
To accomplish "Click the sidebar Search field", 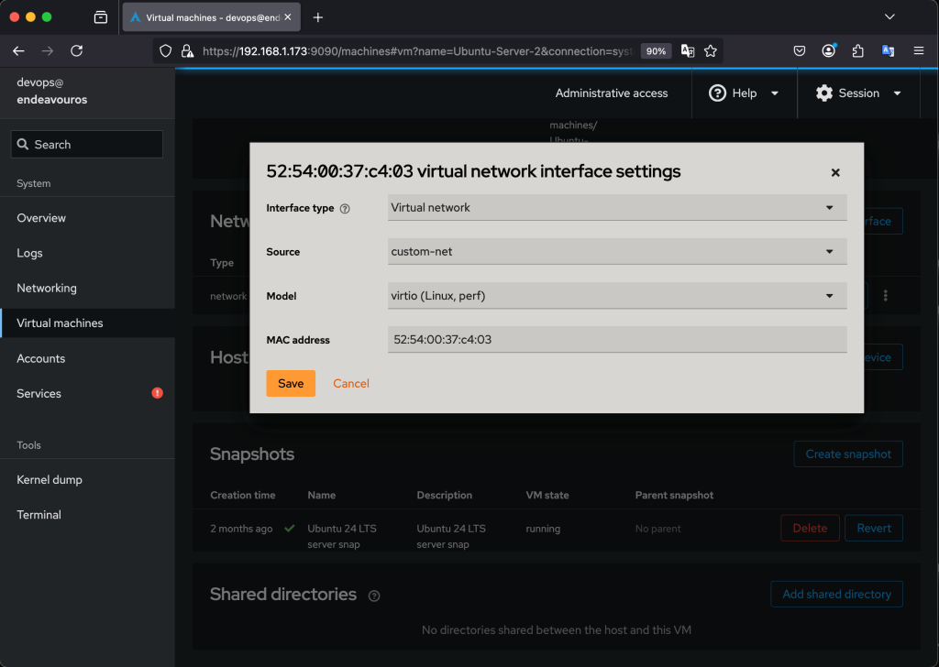I will 87,145.
